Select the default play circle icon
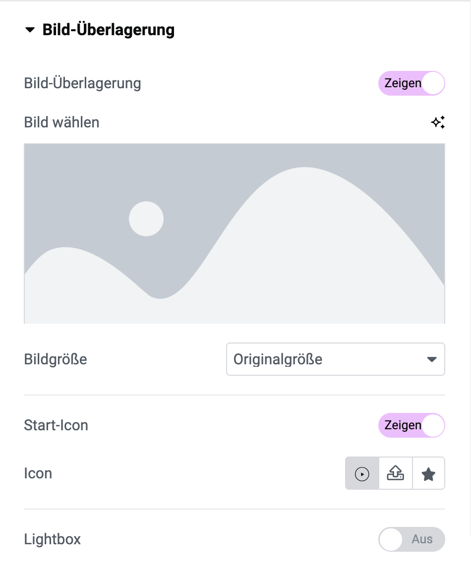 (x=362, y=473)
